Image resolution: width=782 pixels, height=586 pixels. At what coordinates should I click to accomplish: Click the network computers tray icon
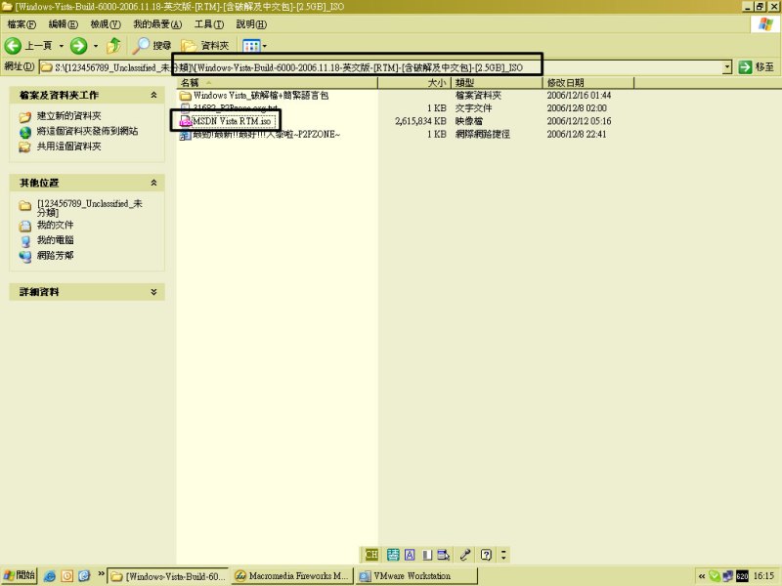tap(728, 576)
